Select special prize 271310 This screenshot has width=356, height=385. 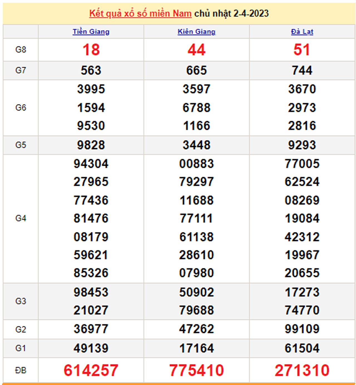[x=302, y=370]
